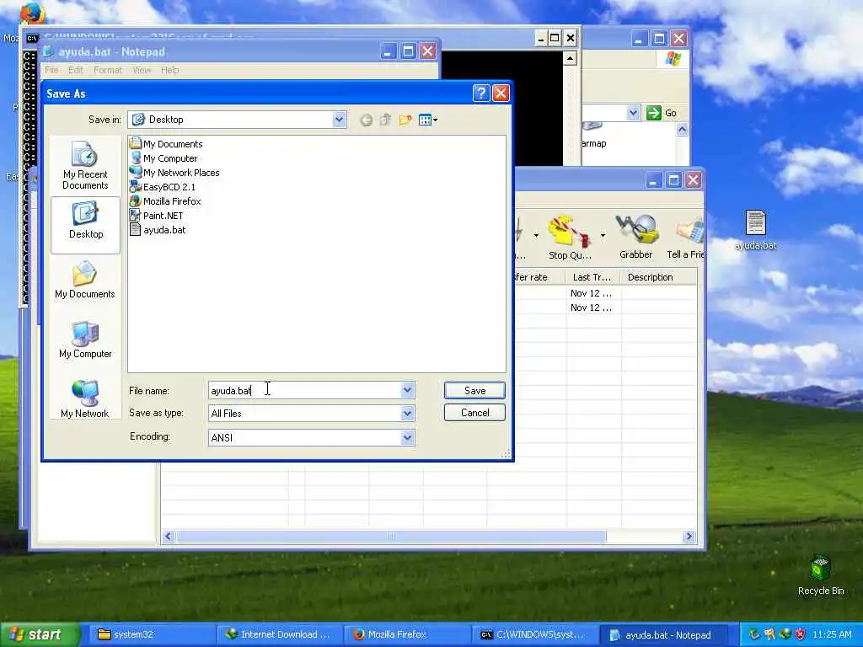Click second Nov 12 row in download list
863x647 pixels.
pos(591,307)
